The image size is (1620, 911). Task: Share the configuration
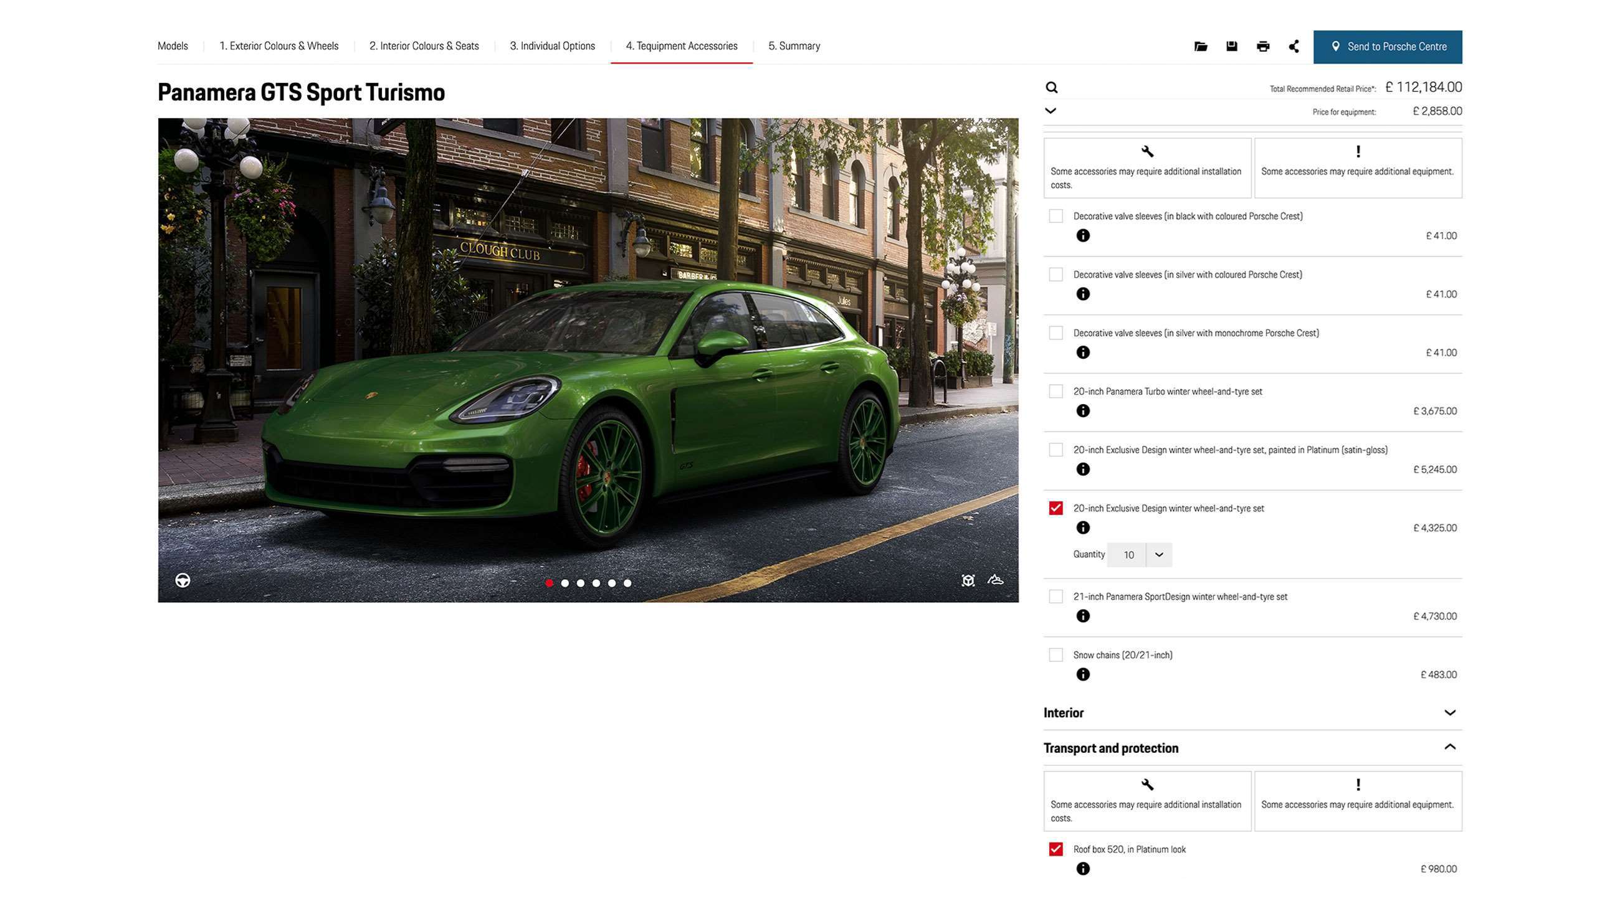pos(1294,46)
